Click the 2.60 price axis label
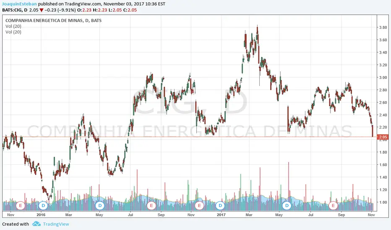The height and width of the screenshot is (230, 391). pyautogui.click(x=383, y=102)
